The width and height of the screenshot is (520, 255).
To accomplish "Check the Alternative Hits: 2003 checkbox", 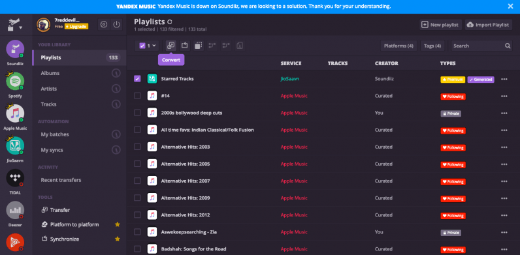I will pyautogui.click(x=137, y=147).
